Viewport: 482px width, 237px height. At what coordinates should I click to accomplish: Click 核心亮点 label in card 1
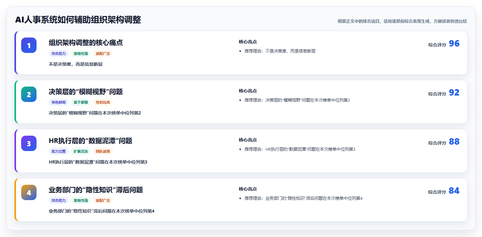[248, 42]
